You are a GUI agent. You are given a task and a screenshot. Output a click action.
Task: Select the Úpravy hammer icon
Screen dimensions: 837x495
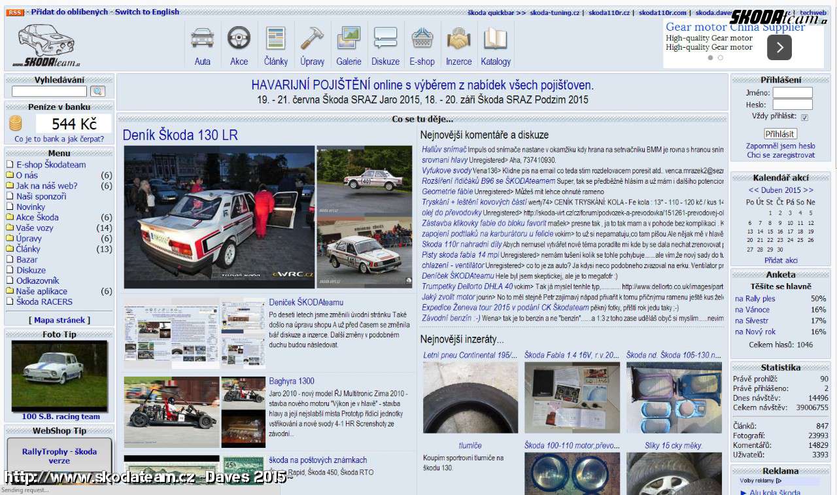(x=312, y=39)
